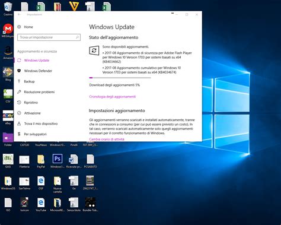Click the CATS30 desktop label
This screenshot has height=225, width=281.
pos(24,145)
